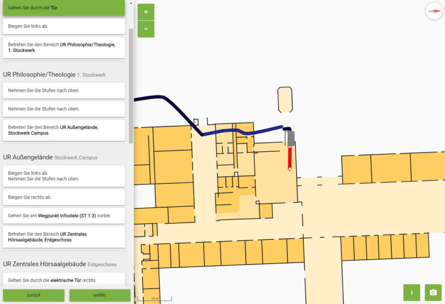Take a map screenshot with camera icon

(x=433, y=292)
